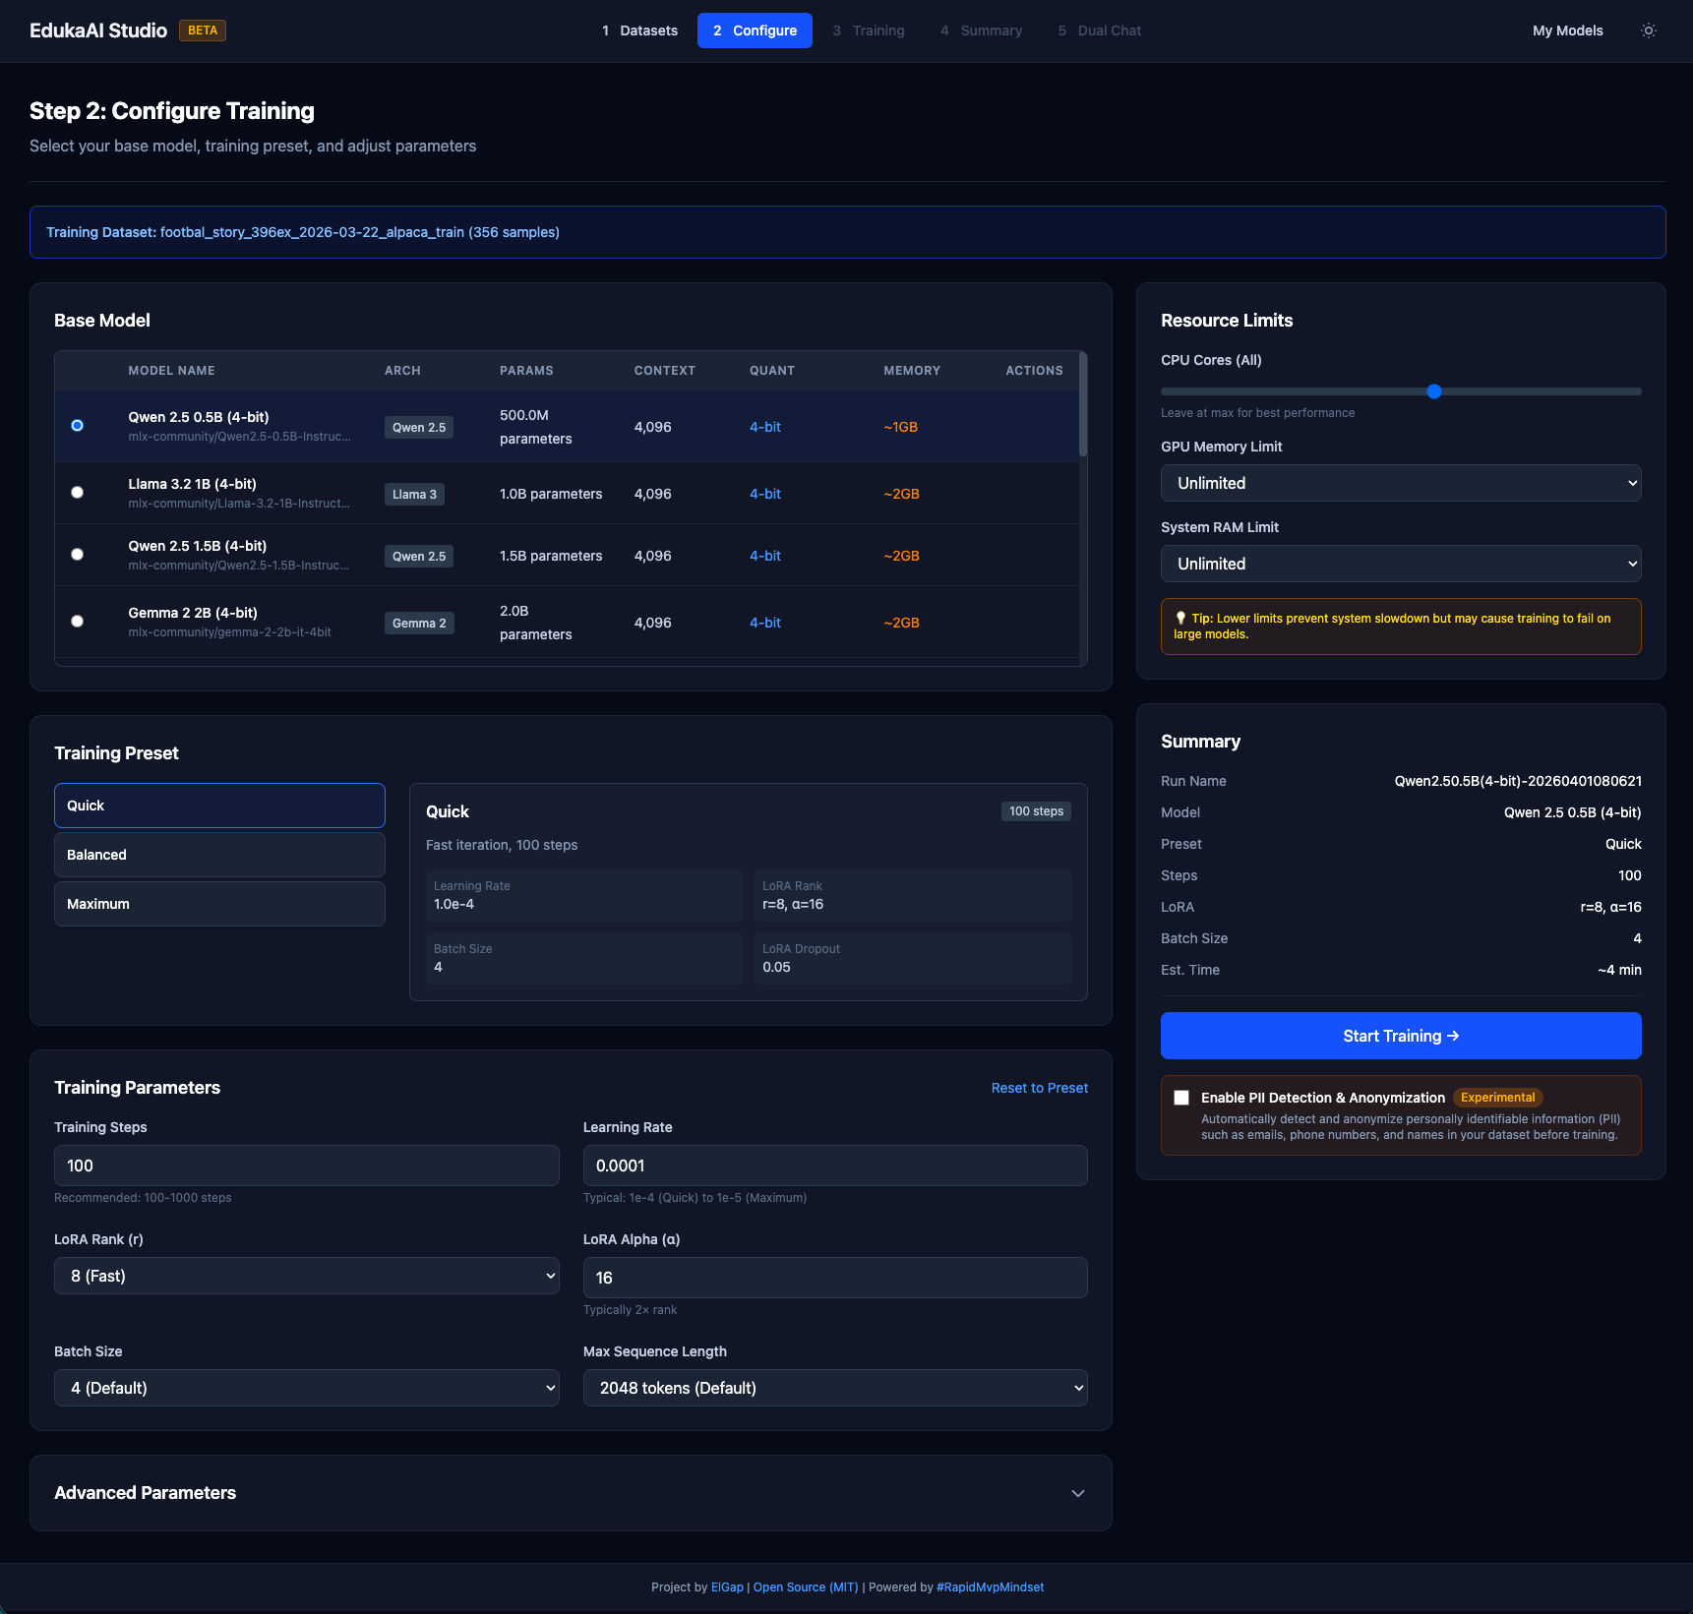Toggle the theme with the sun icon
The image size is (1693, 1614).
coord(1648,30)
